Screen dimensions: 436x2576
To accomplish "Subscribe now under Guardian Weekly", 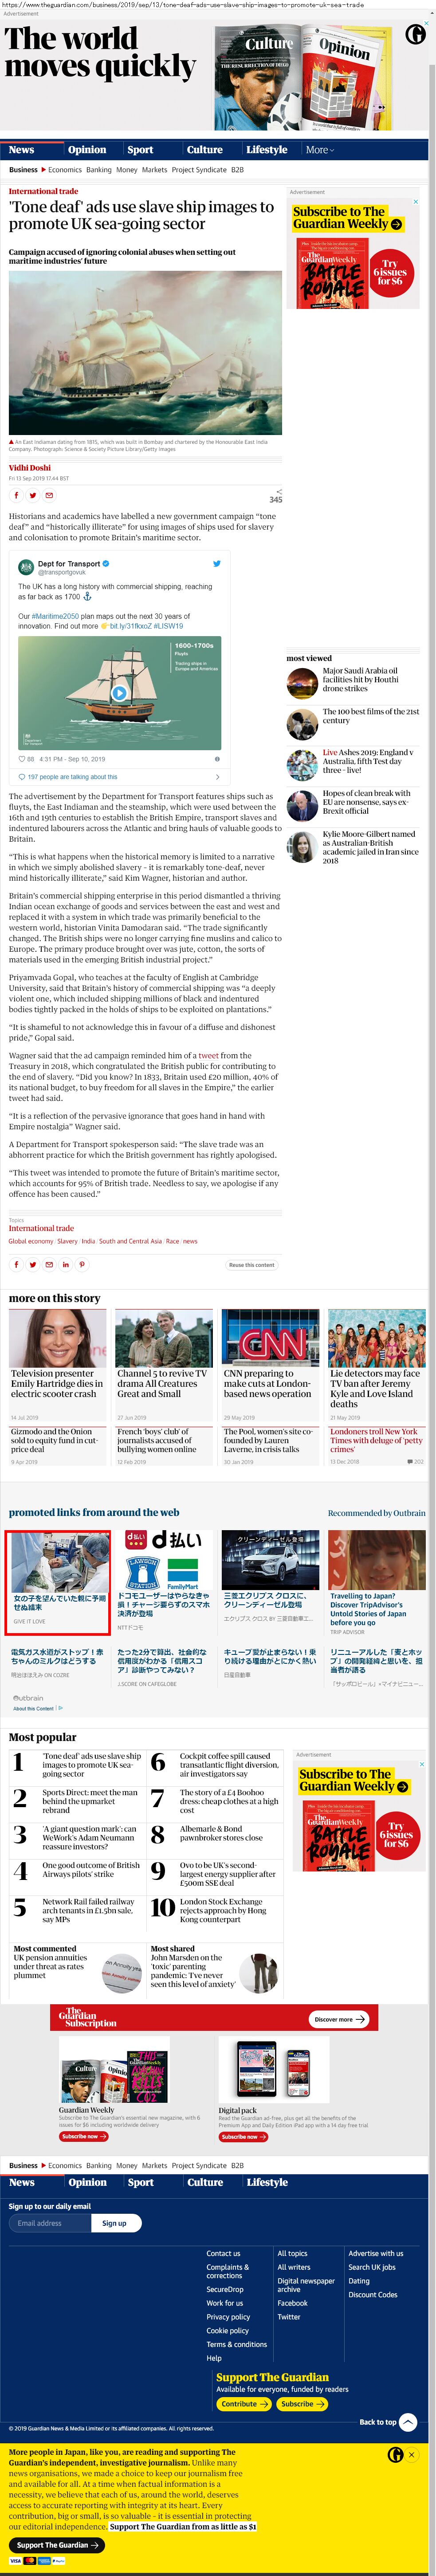I will pyautogui.click(x=83, y=2136).
